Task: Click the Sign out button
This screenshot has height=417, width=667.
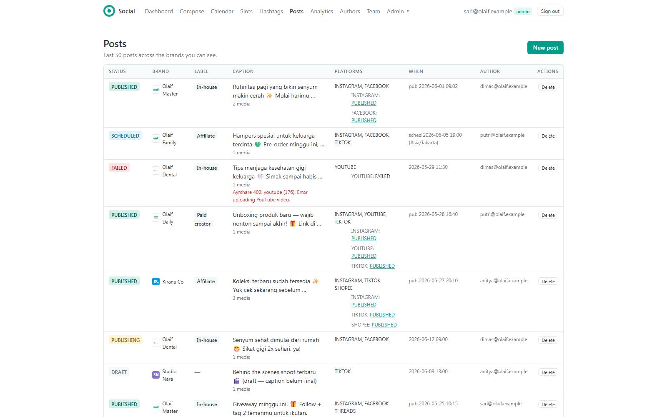Action: point(550,11)
